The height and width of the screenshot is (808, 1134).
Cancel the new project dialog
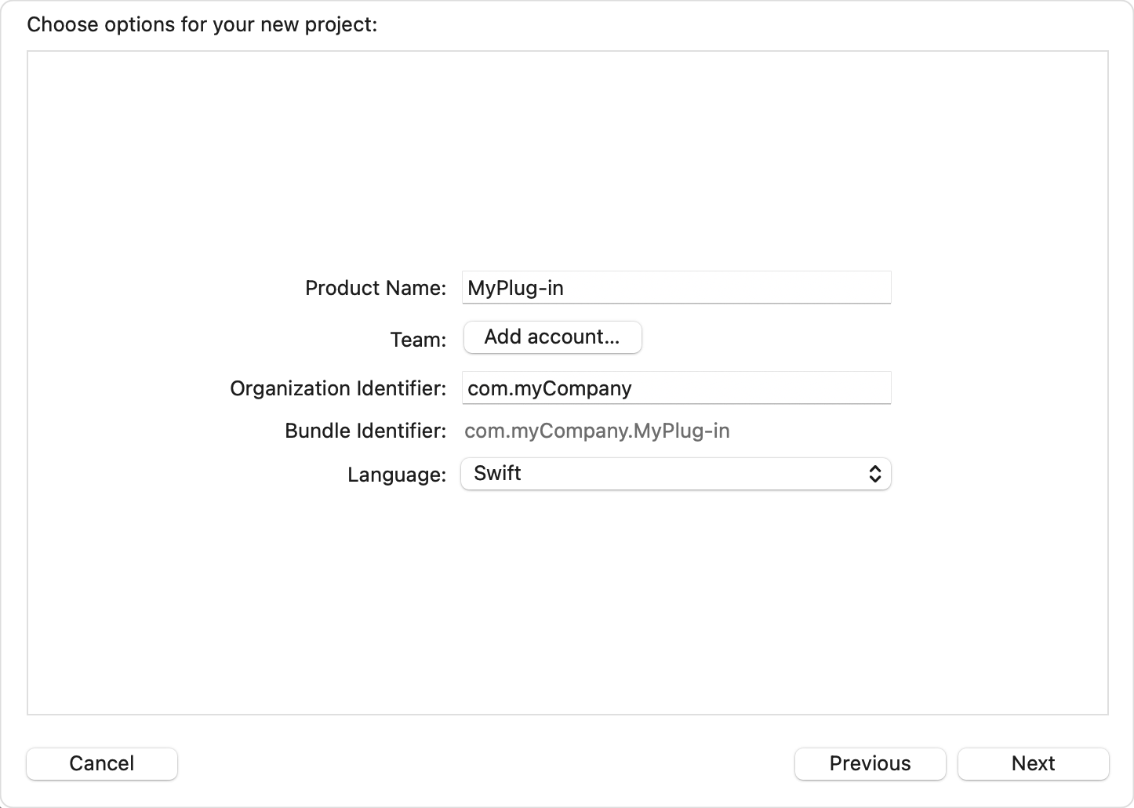[x=101, y=763]
